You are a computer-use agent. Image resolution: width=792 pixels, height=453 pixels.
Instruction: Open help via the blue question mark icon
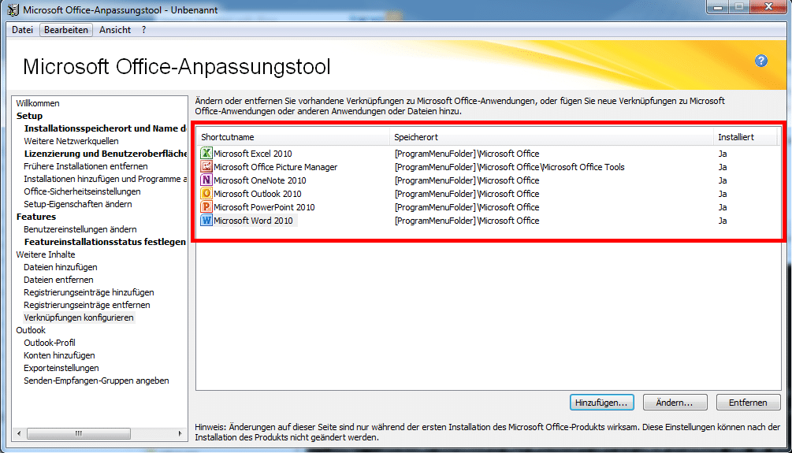[760, 61]
